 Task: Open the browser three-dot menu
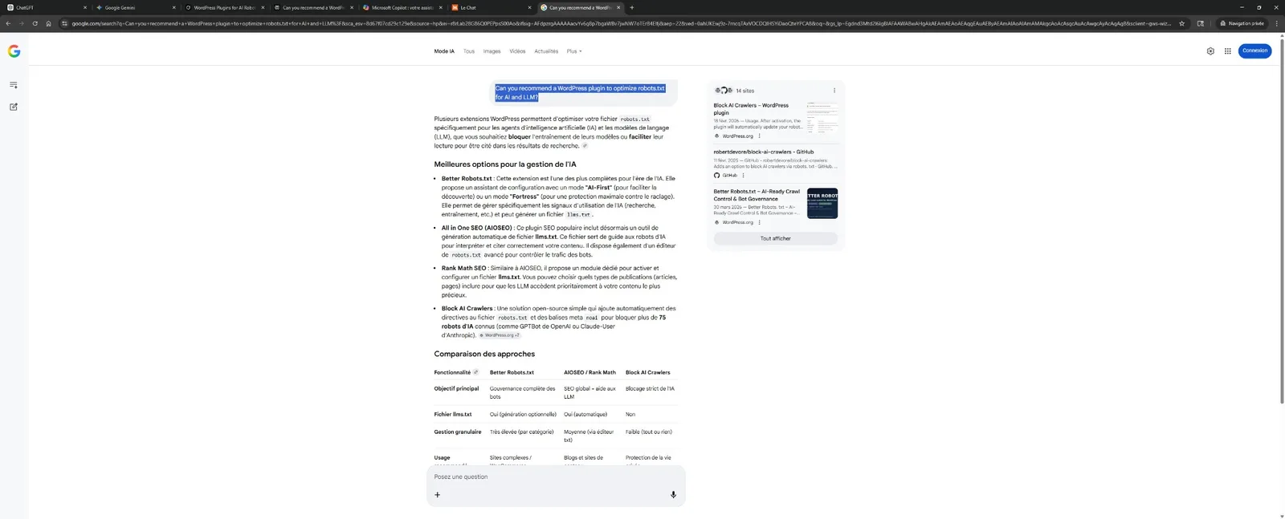click(1277, 23)
